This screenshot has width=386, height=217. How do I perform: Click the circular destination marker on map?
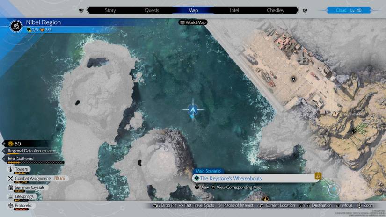coord(334,189)
